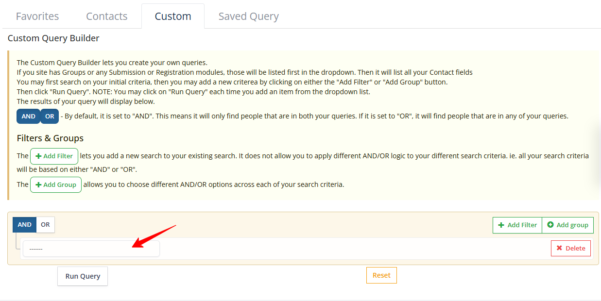The width and height of the screenshot is (601, 301).
Task: Open the empty field dropdown in the filter row
Action: click(x=91, y=249)
